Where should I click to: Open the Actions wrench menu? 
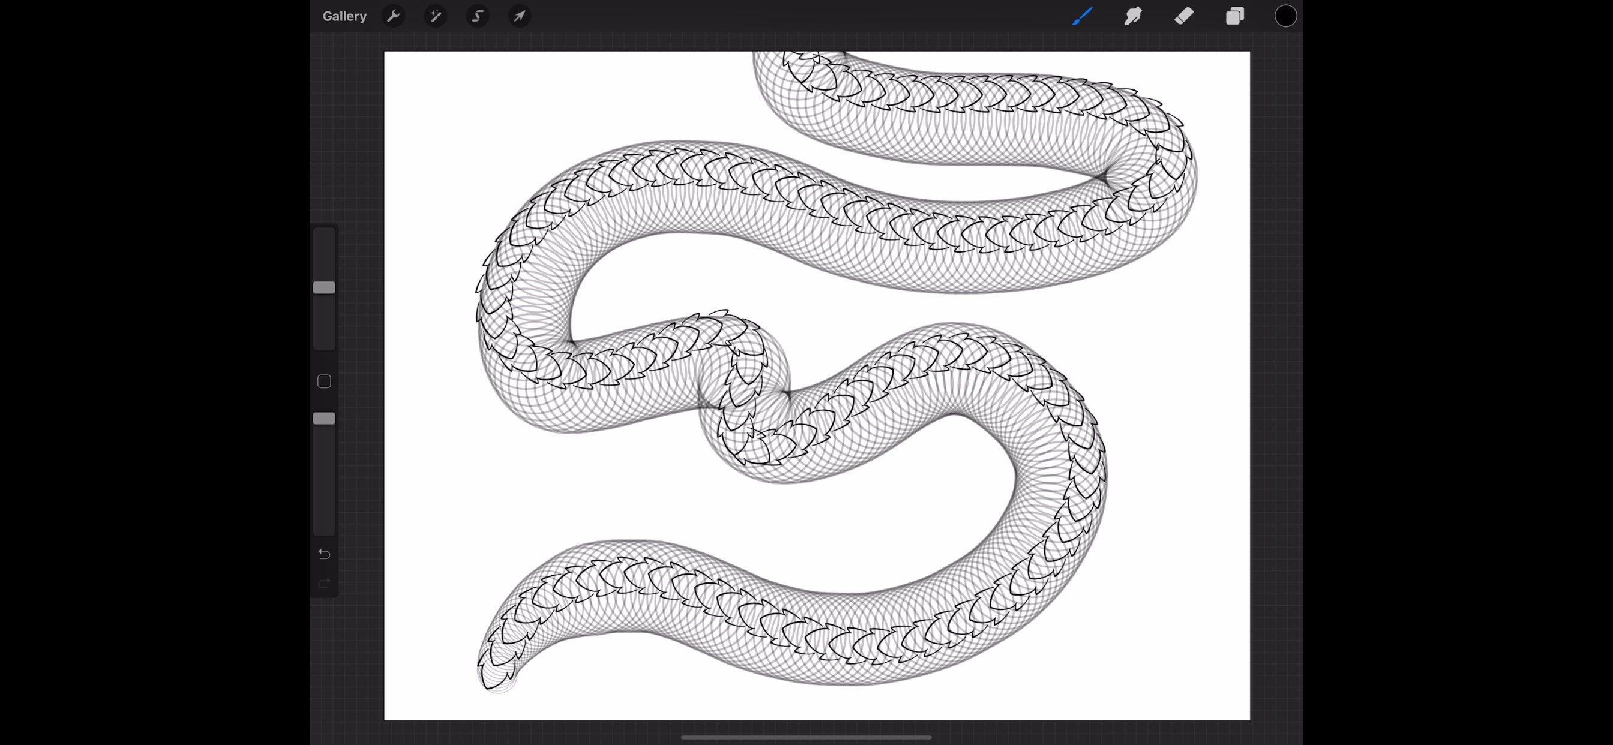pyautogui.click(x=393, y=16)
